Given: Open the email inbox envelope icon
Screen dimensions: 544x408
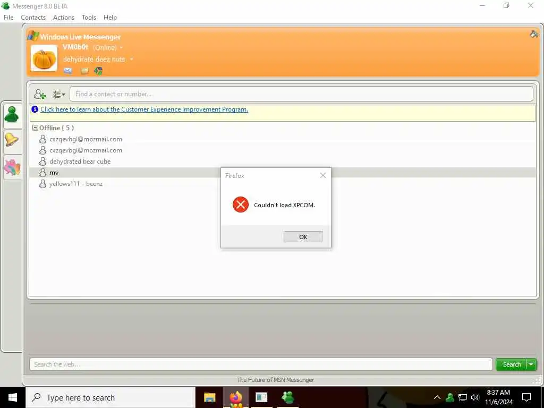Looking at the screenshot, I should [x=68, y=71].
